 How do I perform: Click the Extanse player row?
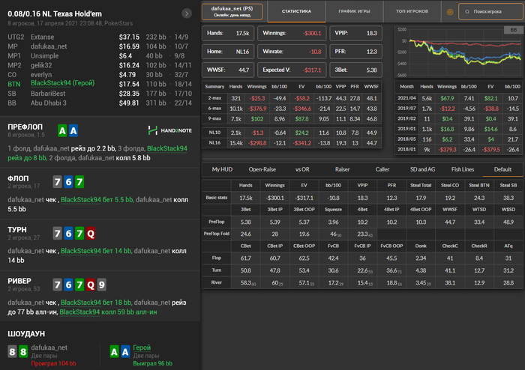100,37
